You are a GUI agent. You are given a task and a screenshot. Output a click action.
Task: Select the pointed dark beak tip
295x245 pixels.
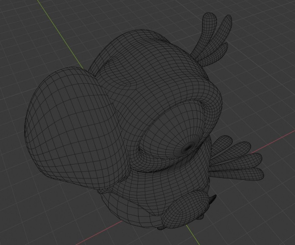tap(214, 200)
